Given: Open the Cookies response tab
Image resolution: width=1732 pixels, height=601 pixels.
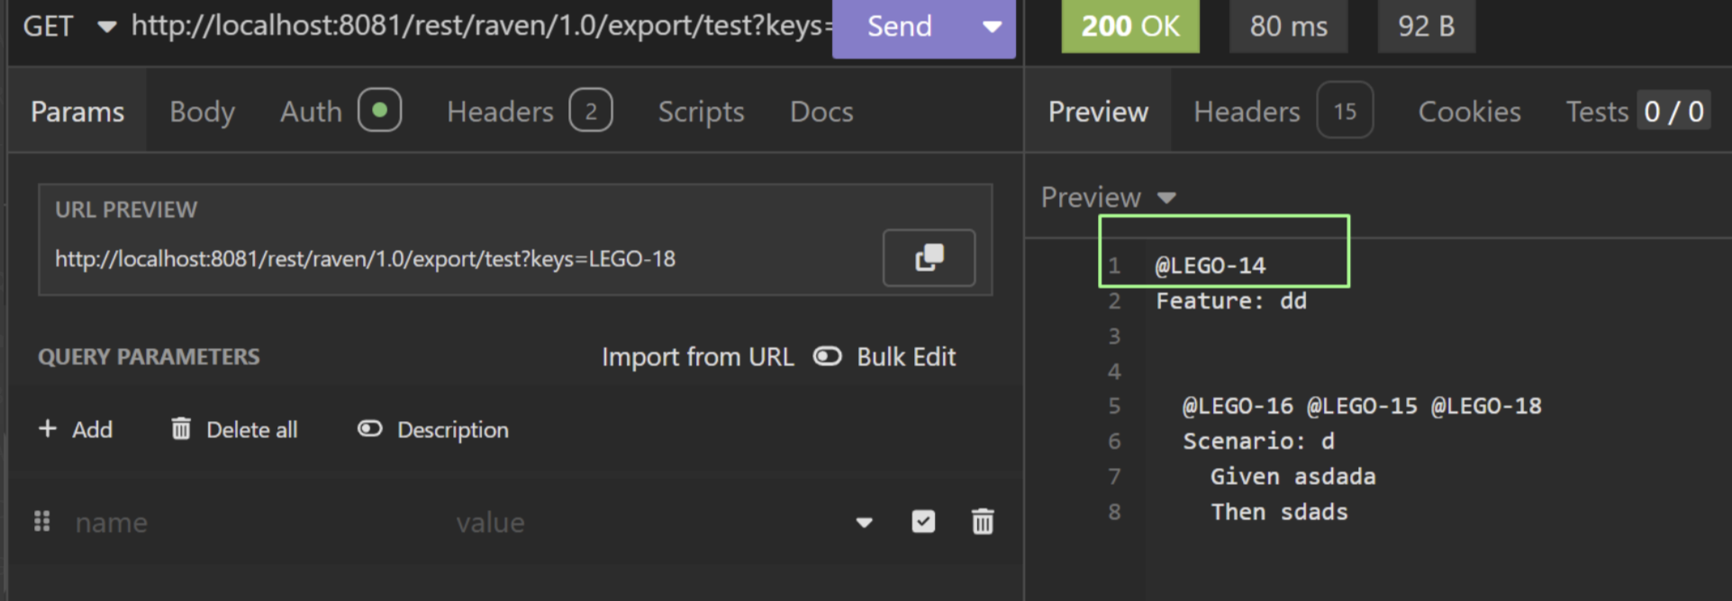Looking at the screenshot, I should pos(1469,112).
